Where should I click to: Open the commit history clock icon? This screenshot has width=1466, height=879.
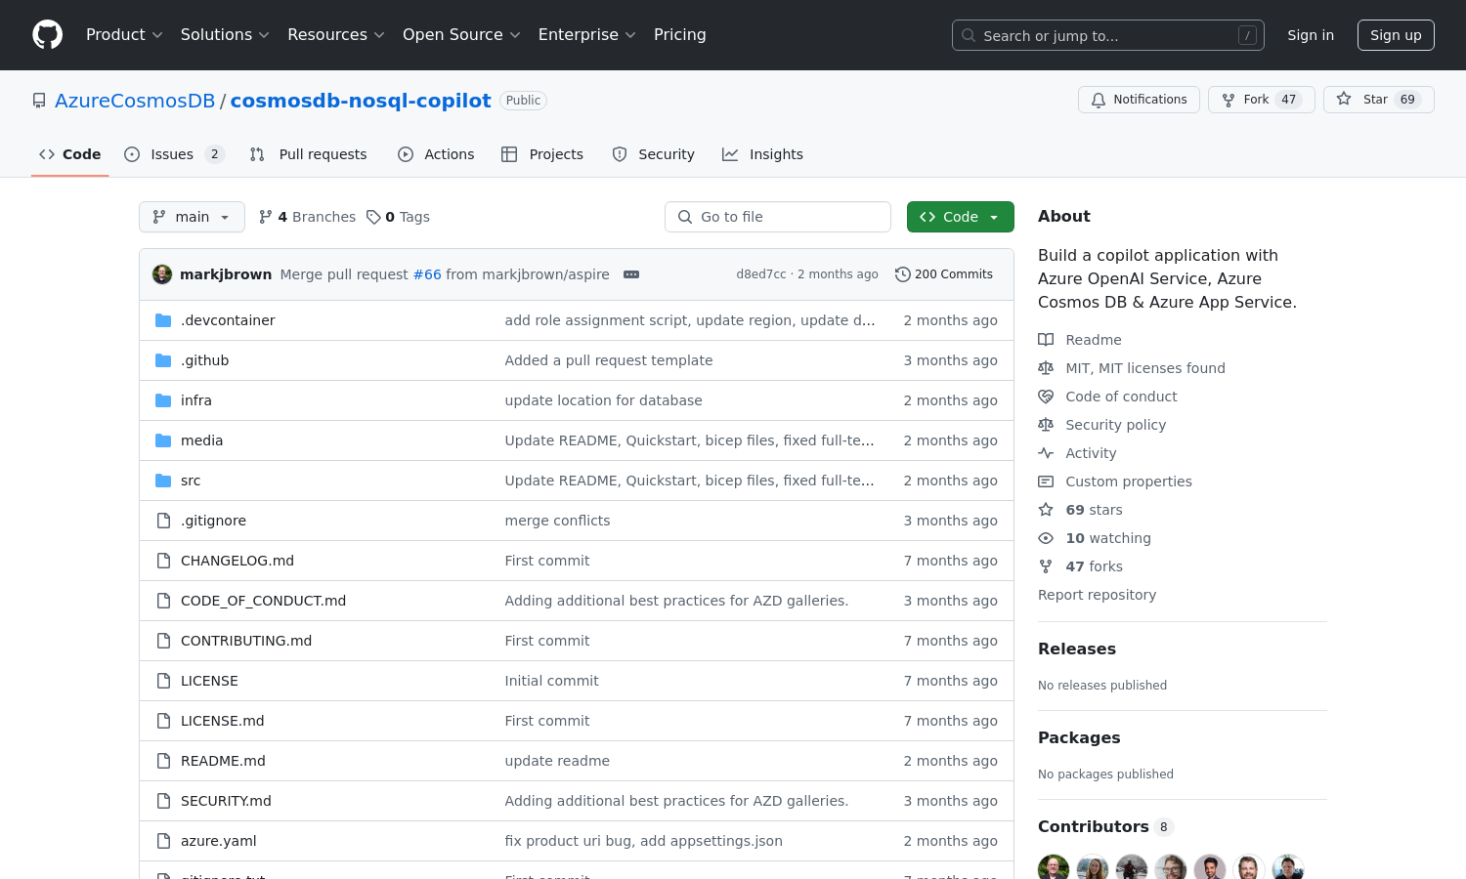pyautogui.click(x=902, y=274)
